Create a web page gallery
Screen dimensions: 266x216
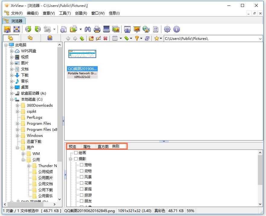146,29
